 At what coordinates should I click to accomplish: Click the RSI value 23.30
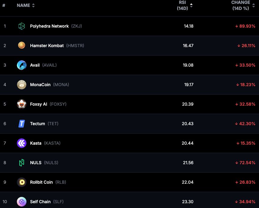click(188, 202)
